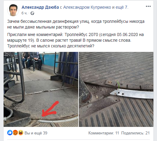Click post text about street disinfection
Viewport: 157px width, 141px height.
click(x=76, y=24)
